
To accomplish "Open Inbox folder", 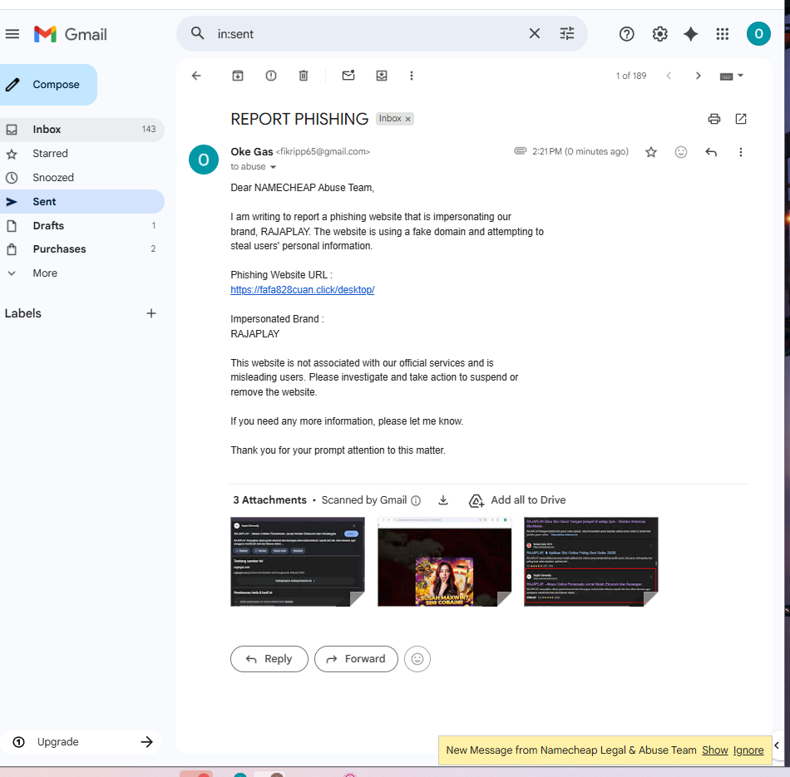I will (82, 130).
